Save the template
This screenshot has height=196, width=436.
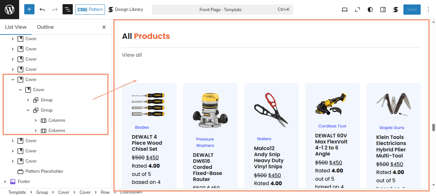coord(412,10)
